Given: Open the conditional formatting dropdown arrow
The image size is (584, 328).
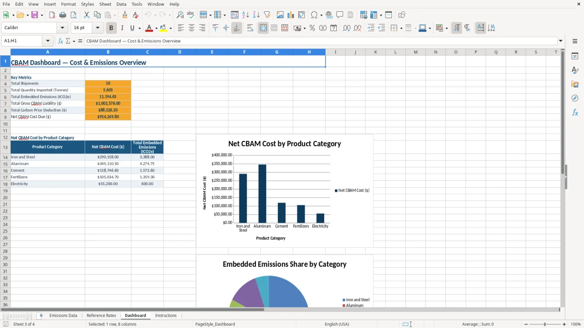Looking at the screenshot, I should pyautogui.click(x=446, y=28).
